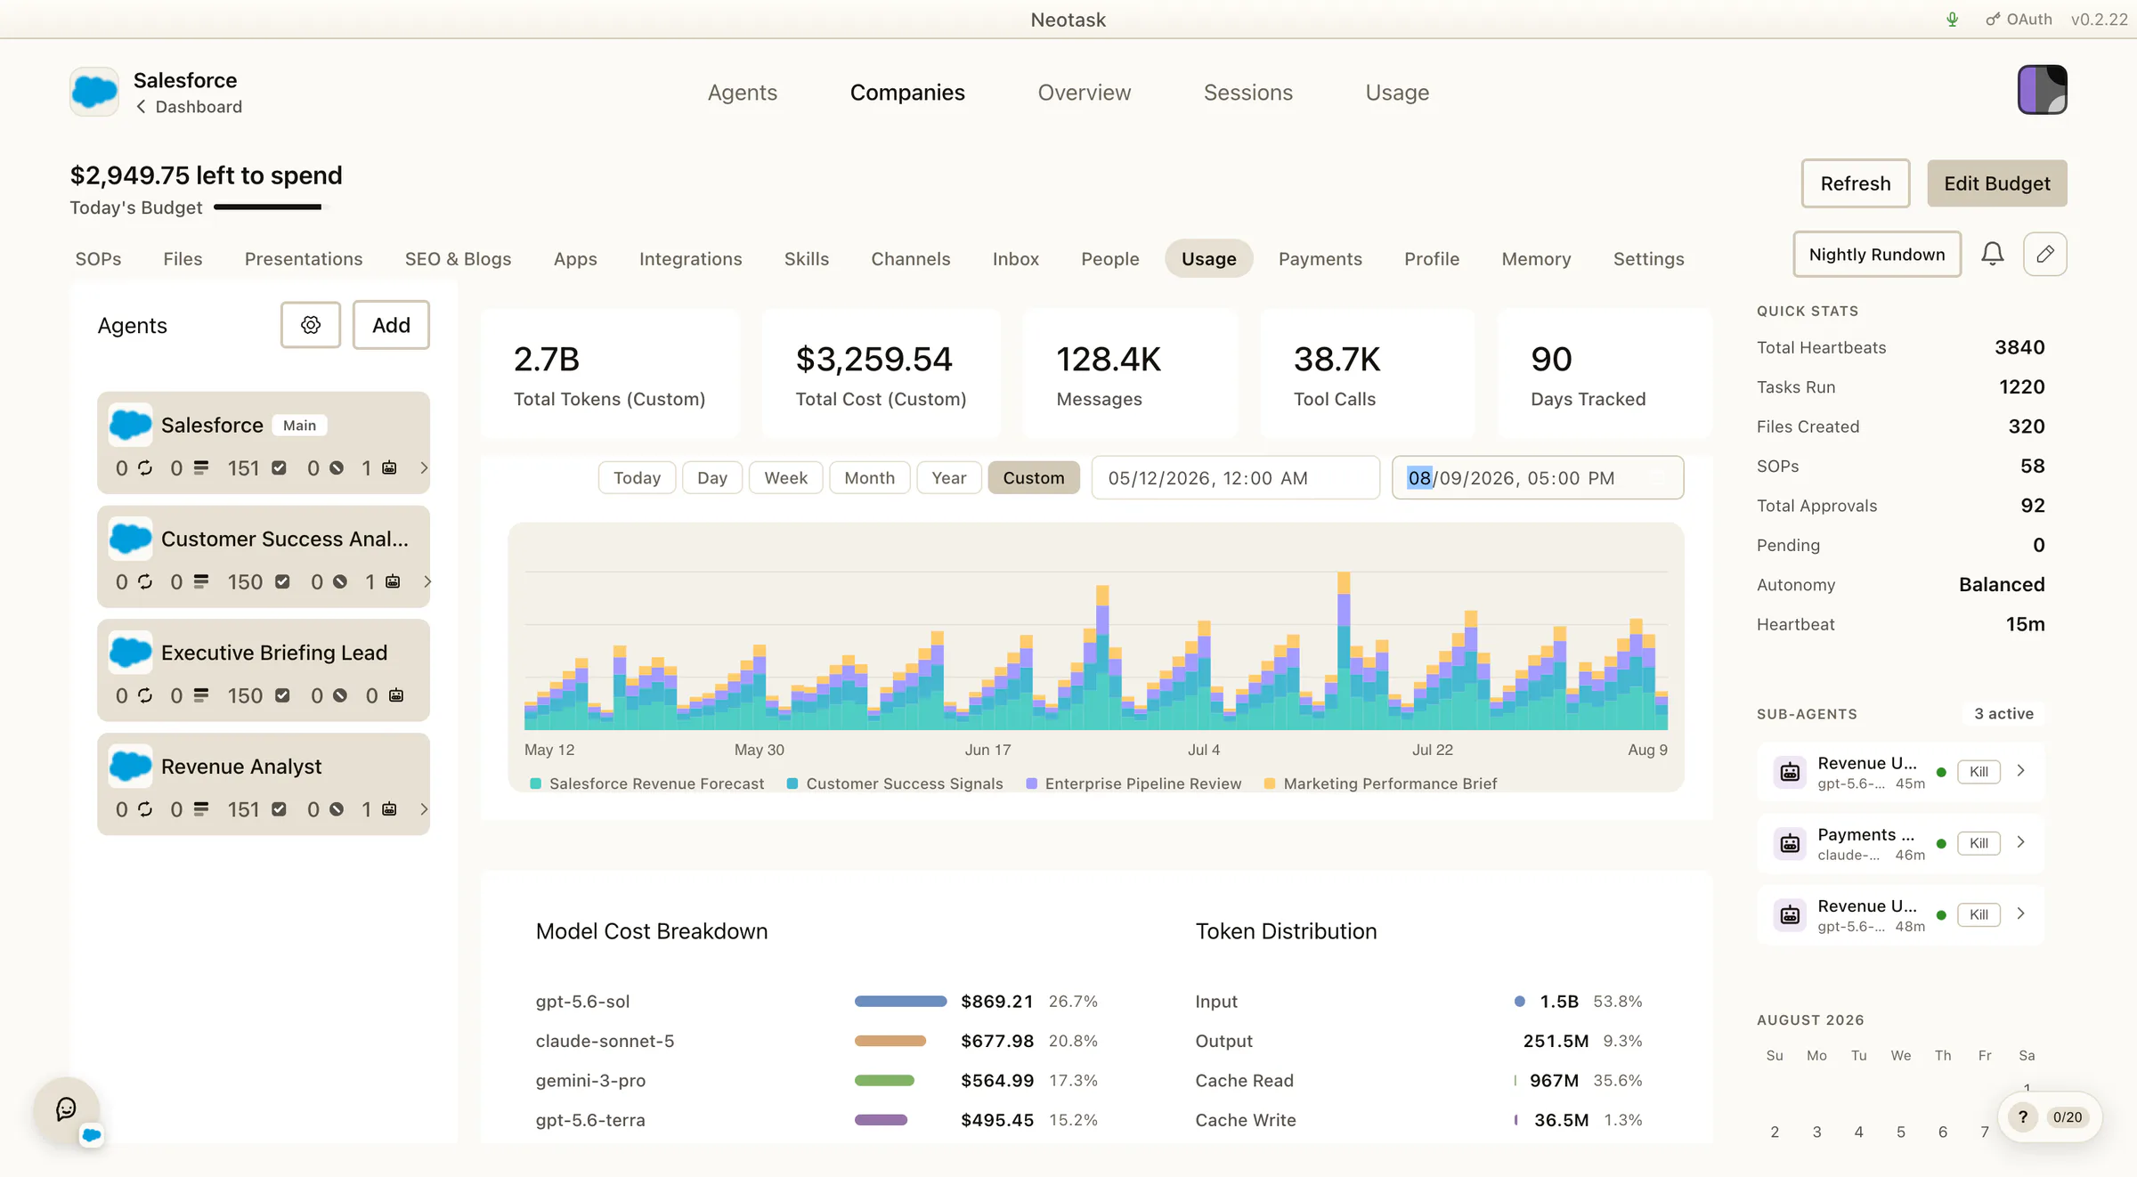Screen dimensions: 2137x1177
Task: Click the question mark help icon
Action: pyautogui.click(x=2022, y=1117)
